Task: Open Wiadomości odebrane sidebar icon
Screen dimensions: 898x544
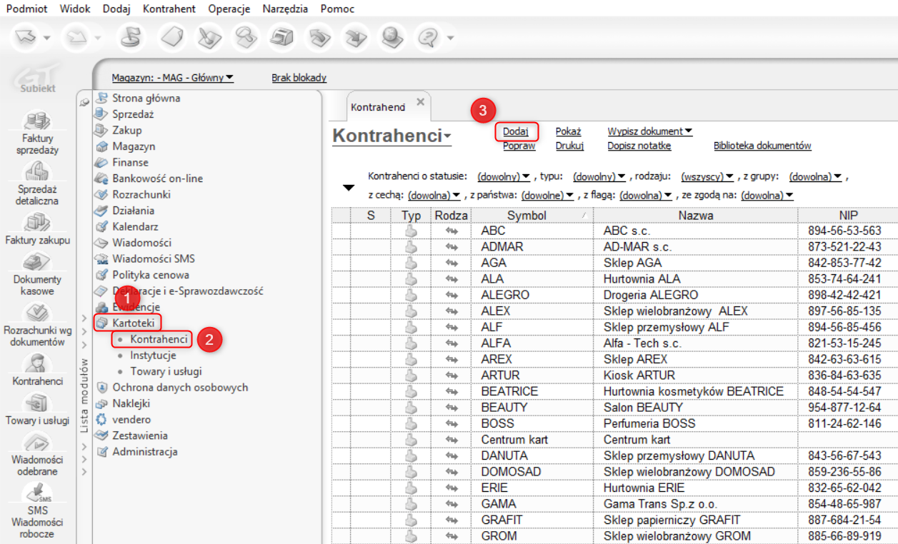Action: pyautogui.click(x=37, y=443)
